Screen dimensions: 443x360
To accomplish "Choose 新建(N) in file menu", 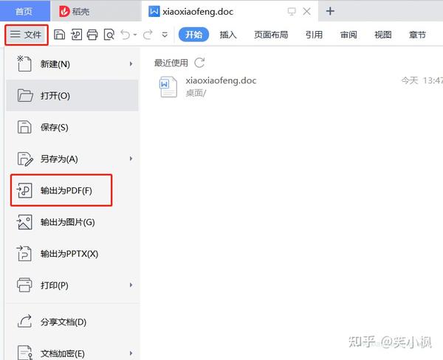I will [x=72, y=64].
